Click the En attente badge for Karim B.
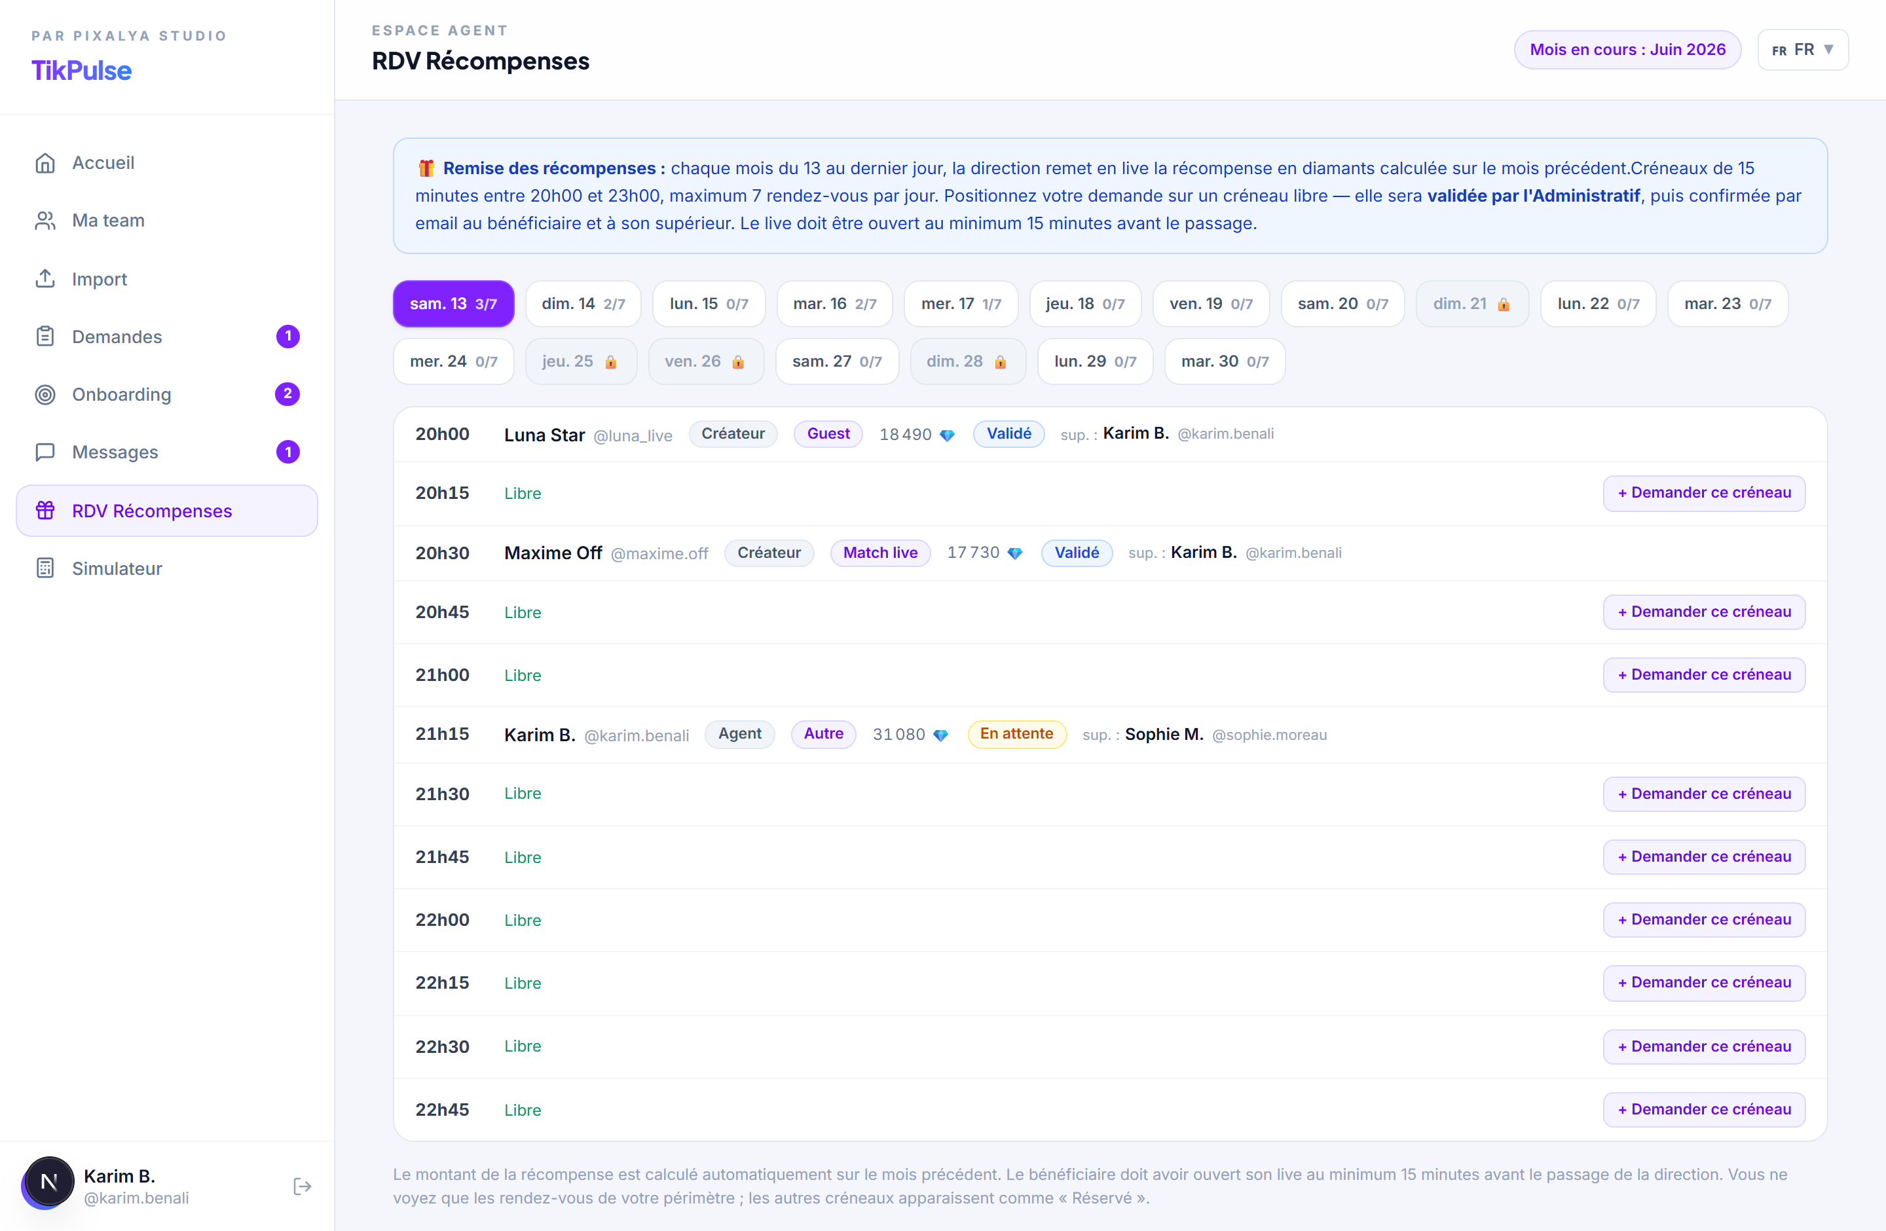Screen dimensions: 1886x1231 coord(1017,734)
